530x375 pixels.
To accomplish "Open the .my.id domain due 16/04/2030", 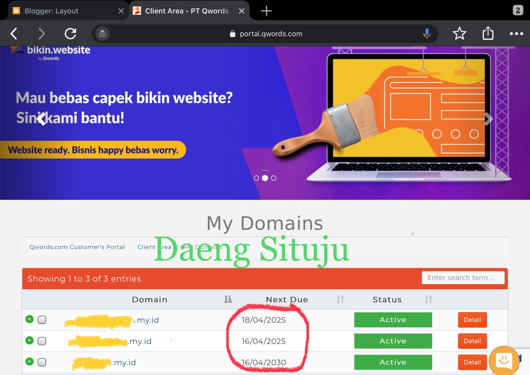I will click(104, 363).
